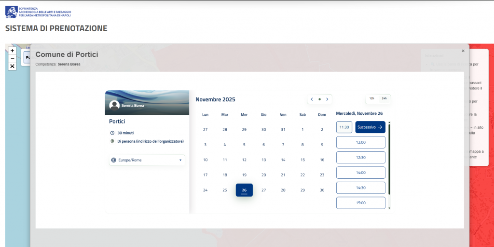
Task: Go to the previous month
Action: (x=312, y=99)
